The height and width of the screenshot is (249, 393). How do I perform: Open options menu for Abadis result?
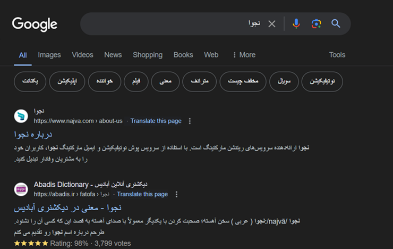[x=176, y=194]
